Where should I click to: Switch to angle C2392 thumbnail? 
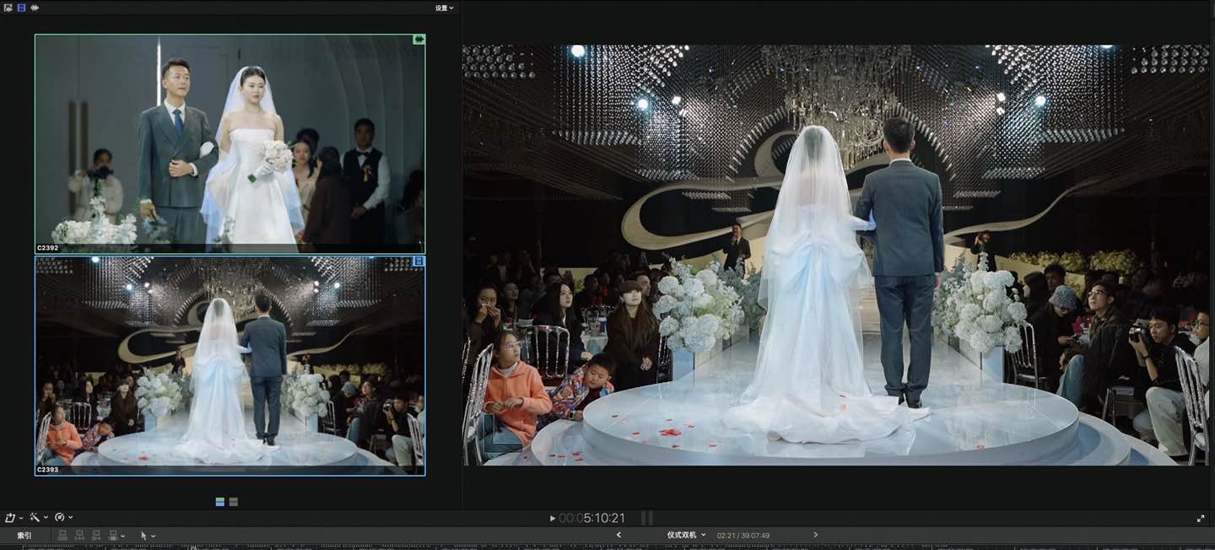pos(229,143)
